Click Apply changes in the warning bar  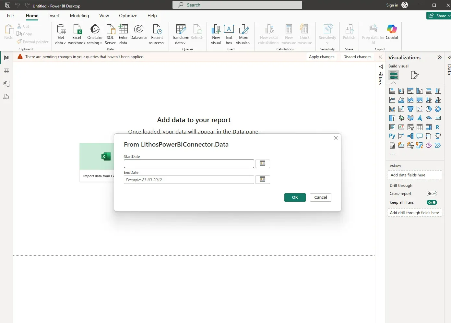(x=322, y=57)
